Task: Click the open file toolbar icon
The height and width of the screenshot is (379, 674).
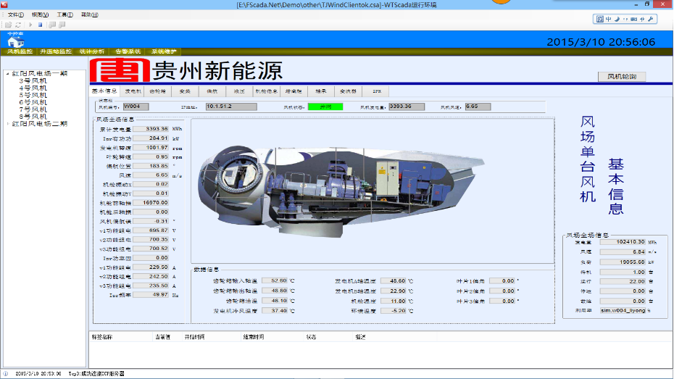Action: click(8, 25)
